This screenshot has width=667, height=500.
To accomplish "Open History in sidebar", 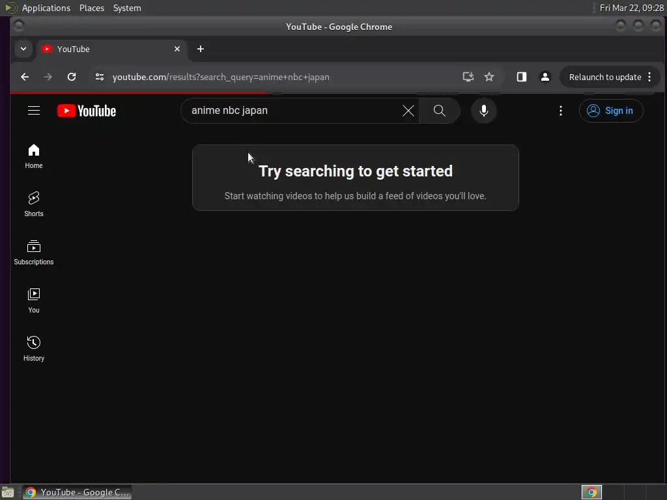I will 34,349.
